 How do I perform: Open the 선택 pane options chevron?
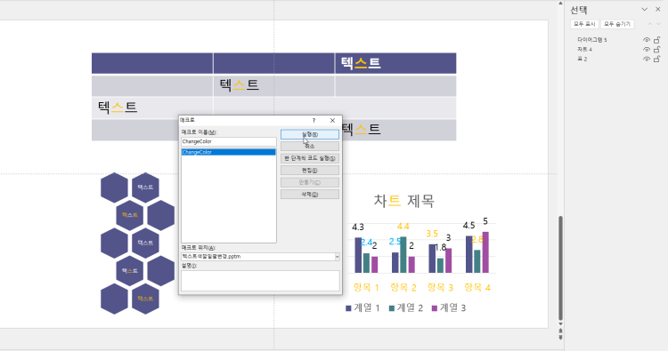pos(645,10)
